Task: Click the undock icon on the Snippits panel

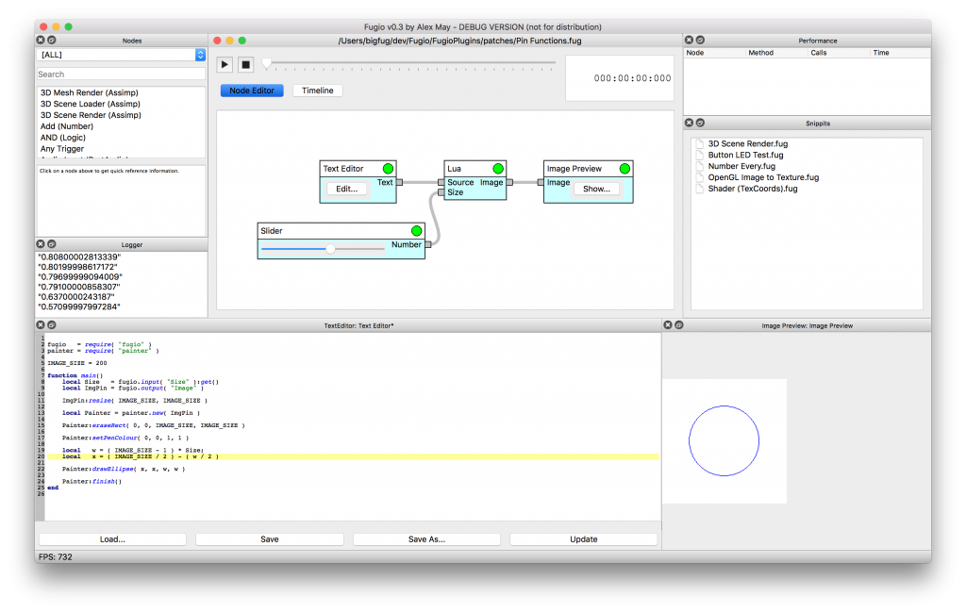Action: [702, 123]
